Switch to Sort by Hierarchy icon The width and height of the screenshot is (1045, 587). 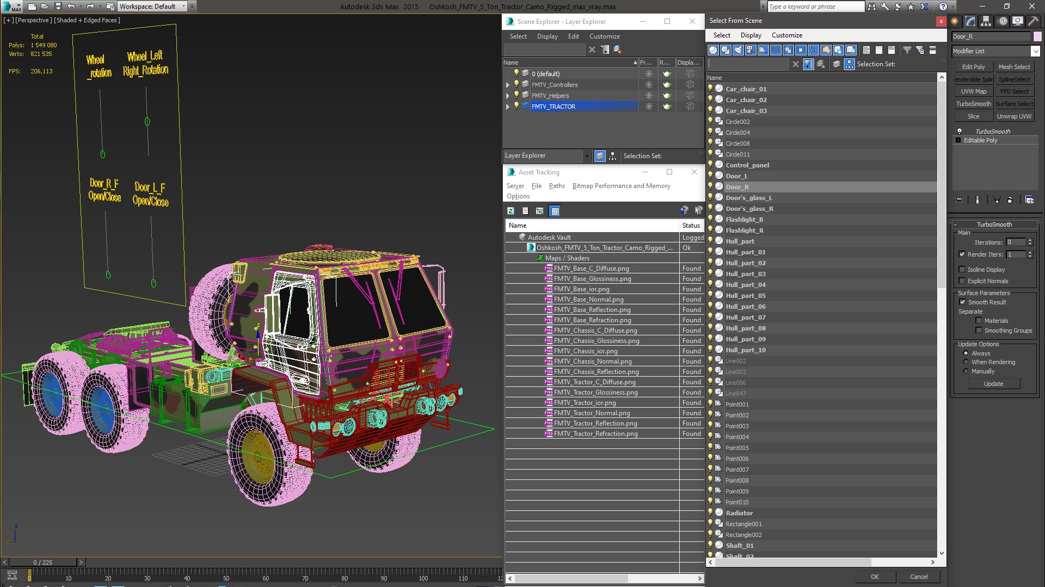coord(849,64)
